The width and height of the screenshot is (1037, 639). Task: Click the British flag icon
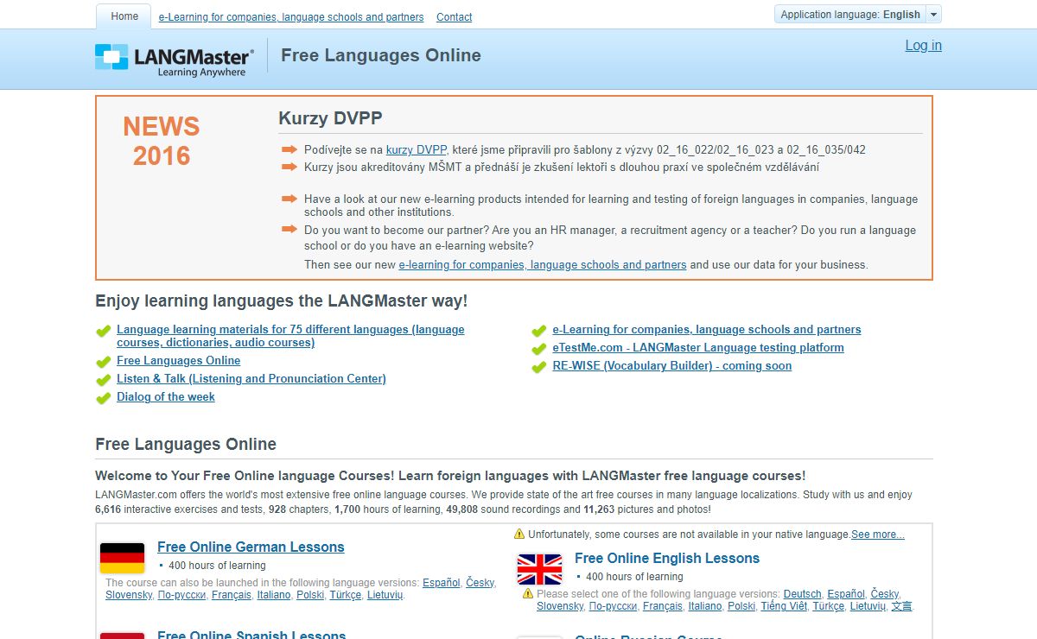point(539,569)
